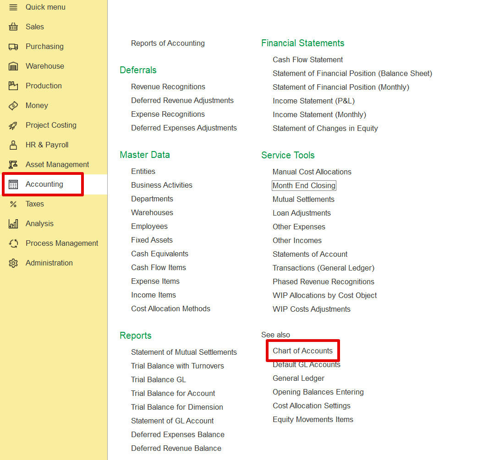Open Chart of Accounts
The width and height of the screenshot is (483, 460).
click(303, 351)
